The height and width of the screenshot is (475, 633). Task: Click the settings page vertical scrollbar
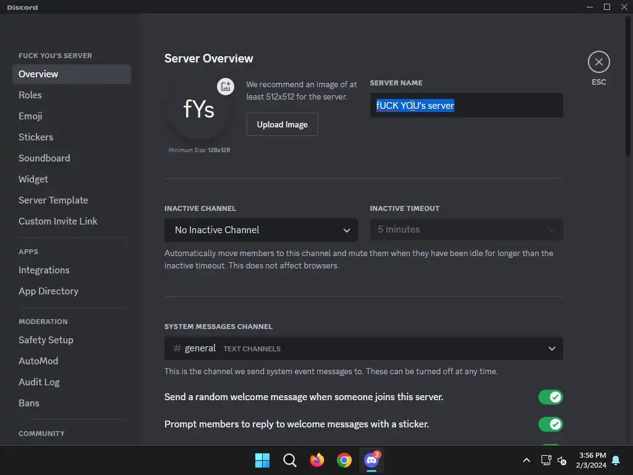pos(628,85)
